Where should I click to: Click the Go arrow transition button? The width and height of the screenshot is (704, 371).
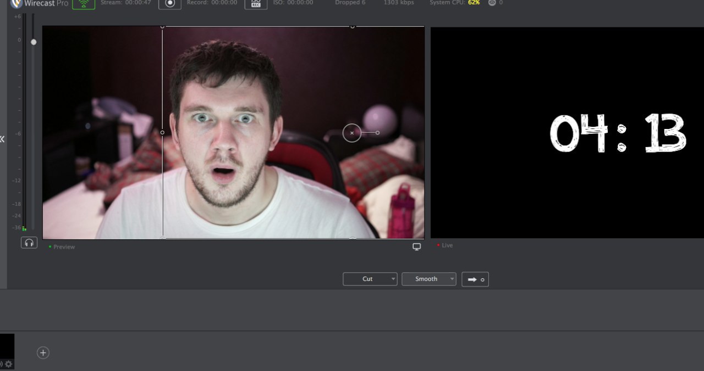pos(475,279)
